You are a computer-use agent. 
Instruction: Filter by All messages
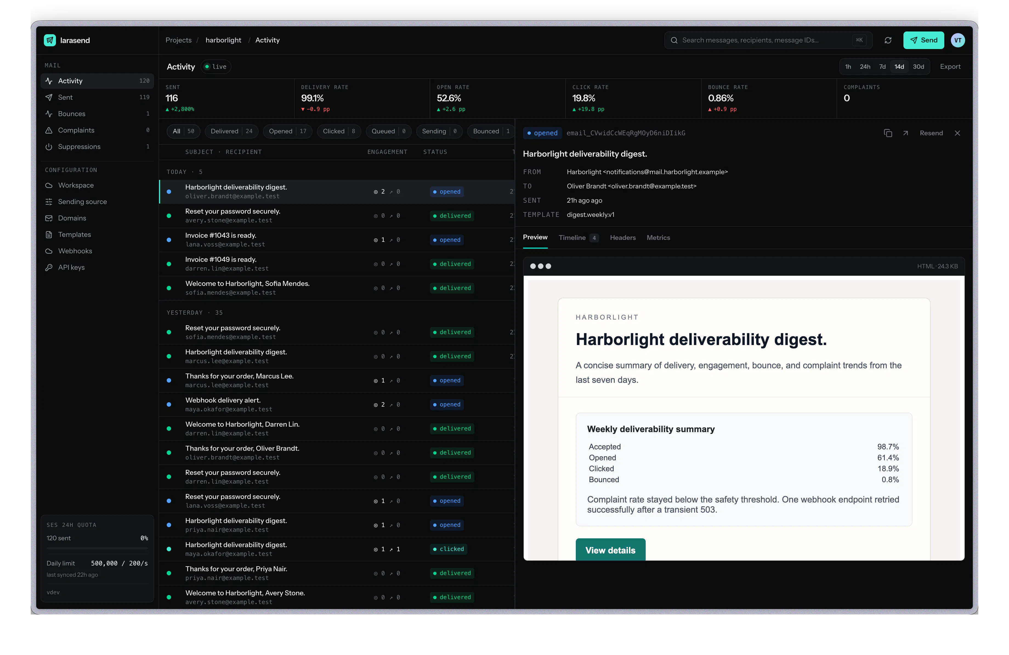(x=184, y=131)
